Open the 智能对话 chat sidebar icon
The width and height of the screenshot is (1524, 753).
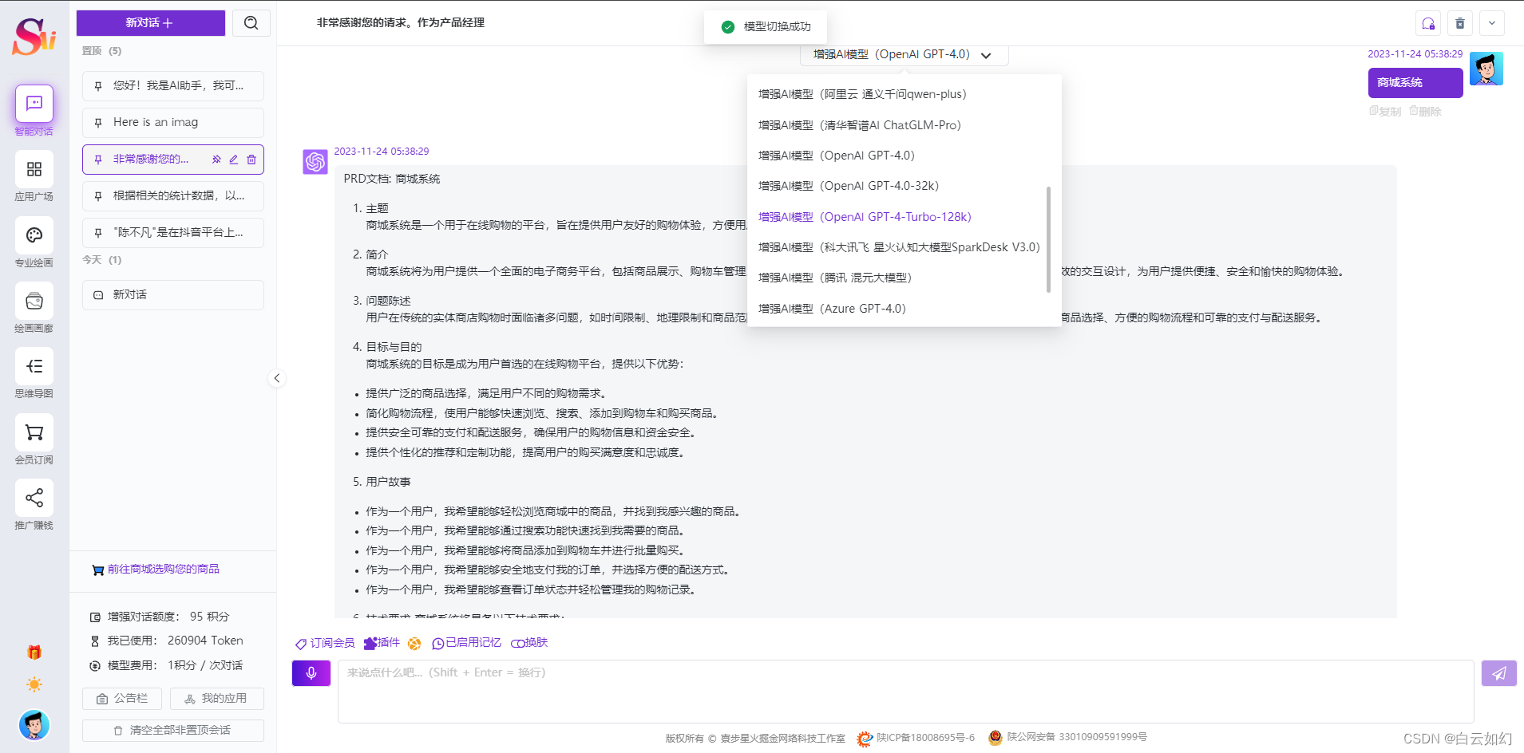tap(34, 104)
